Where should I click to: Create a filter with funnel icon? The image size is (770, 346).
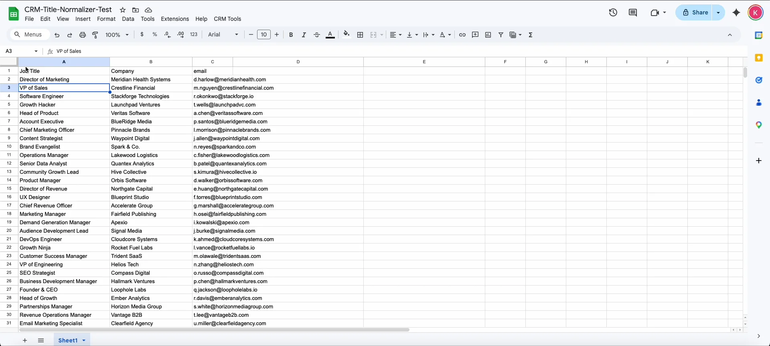pyautogui.click(x=501, y=35)
